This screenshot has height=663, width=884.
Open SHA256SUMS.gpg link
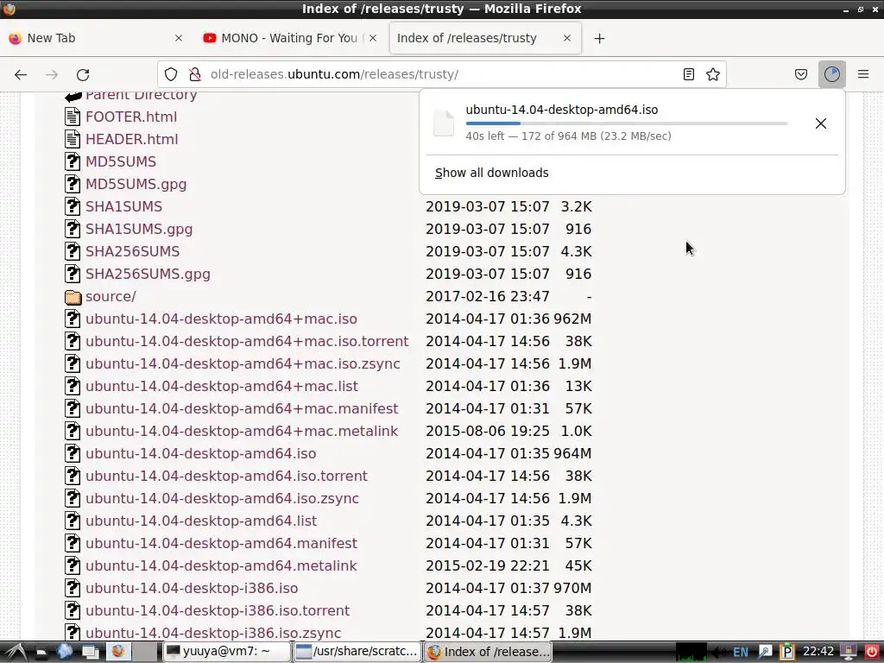(148, 274)
